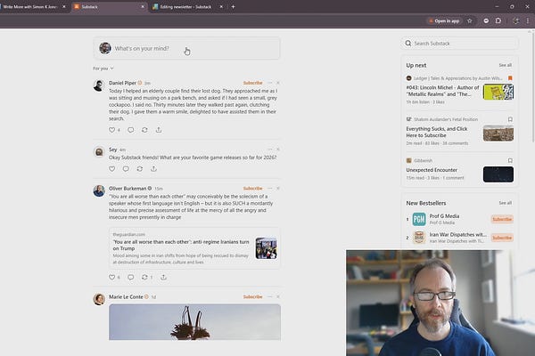Switch to Editing newsletter - Substack tab
The height and width of the screenshot is (356, 535).
point(186,6)
